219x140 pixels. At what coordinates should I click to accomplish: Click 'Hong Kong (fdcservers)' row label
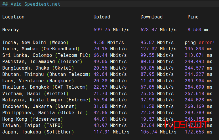point(33,119)
